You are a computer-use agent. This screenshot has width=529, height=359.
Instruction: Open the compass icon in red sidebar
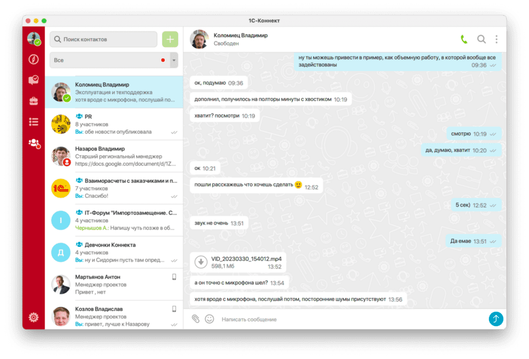point(34,59)
